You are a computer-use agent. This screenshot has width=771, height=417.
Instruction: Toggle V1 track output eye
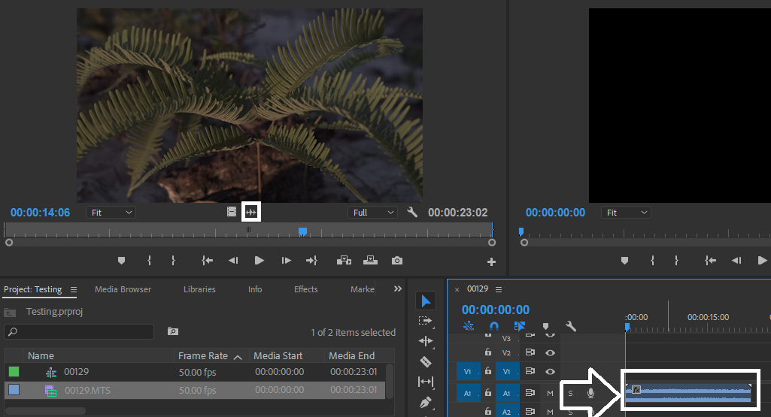click(550, 371)
